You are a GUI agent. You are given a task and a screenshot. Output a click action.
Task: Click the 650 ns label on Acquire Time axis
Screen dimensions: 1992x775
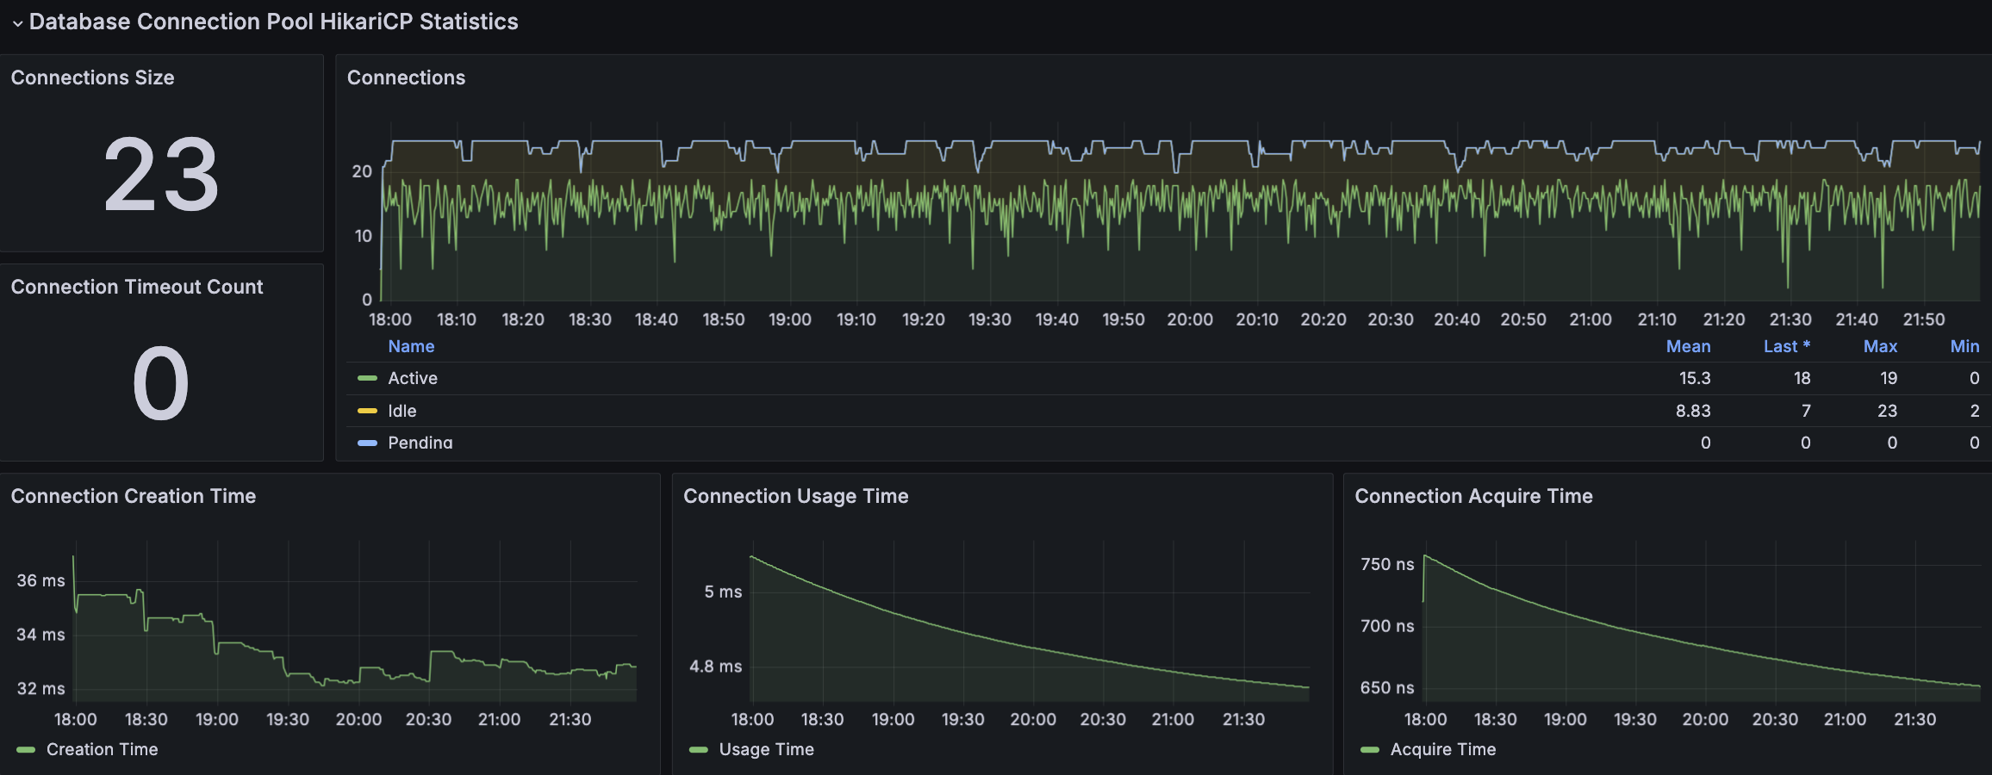(x=1387, y=687)
